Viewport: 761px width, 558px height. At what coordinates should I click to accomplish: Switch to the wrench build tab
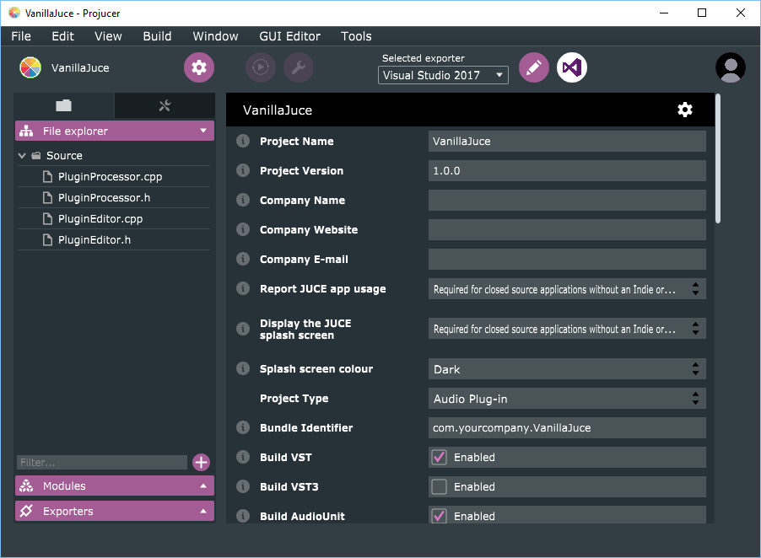(165, 105)
